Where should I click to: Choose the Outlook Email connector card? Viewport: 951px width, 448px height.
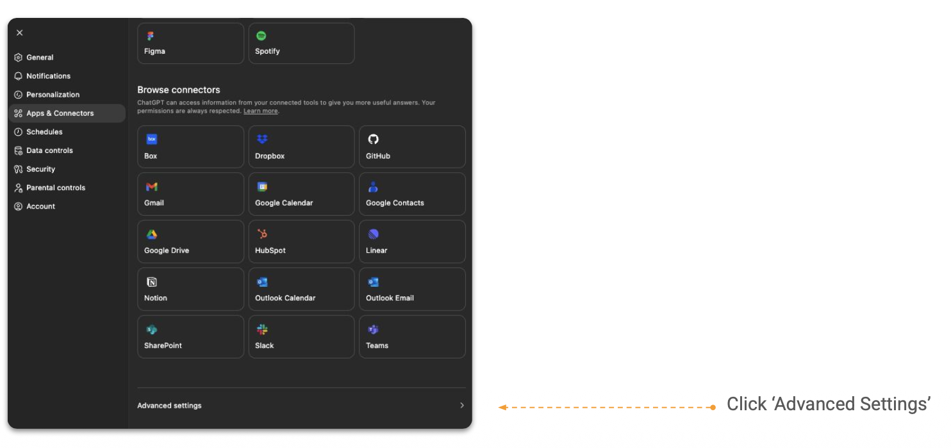412,289
